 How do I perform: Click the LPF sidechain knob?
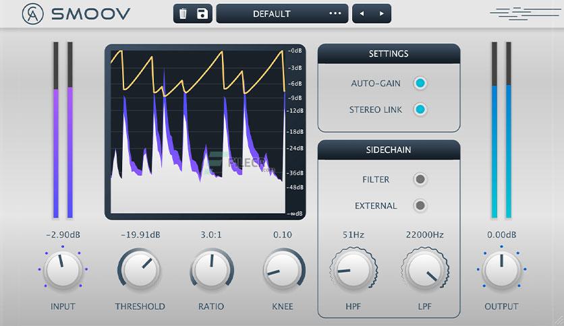pyautogui.click(x=425, y=269)
